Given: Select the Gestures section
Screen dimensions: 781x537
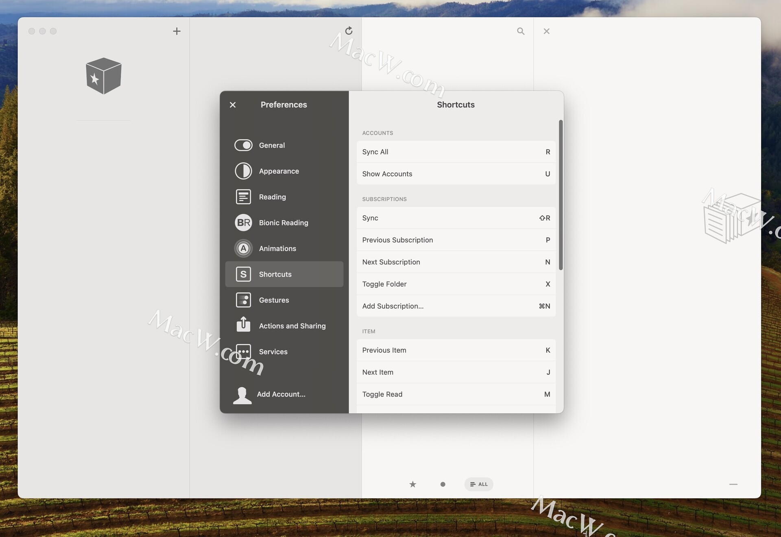Looking at the screenshot, I should coord(284,300).
